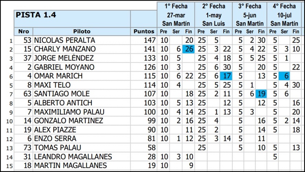This screenshot has height=172, width=305.
Task: Click the "San Luis" venue cell
Action: (214, 24)
